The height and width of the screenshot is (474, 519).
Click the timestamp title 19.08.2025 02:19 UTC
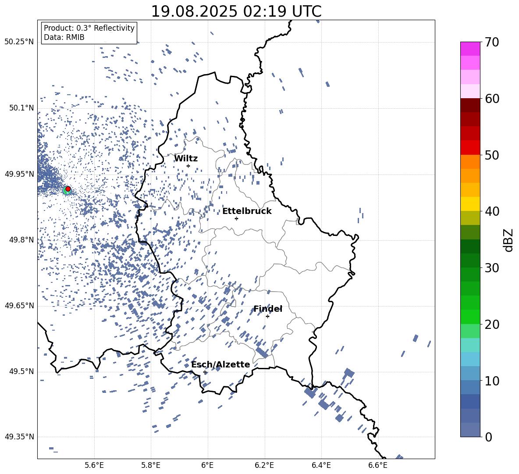236,11
